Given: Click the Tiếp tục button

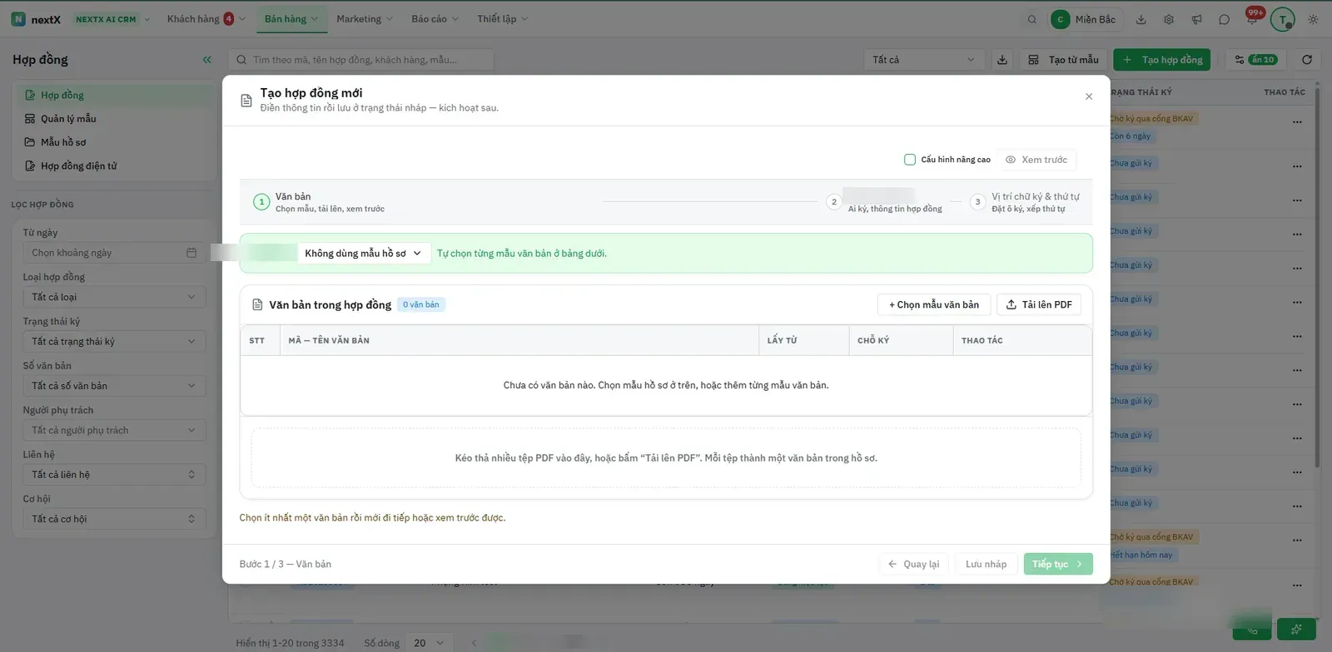Looking at the screenshot, I should [x=1058, y=564].
